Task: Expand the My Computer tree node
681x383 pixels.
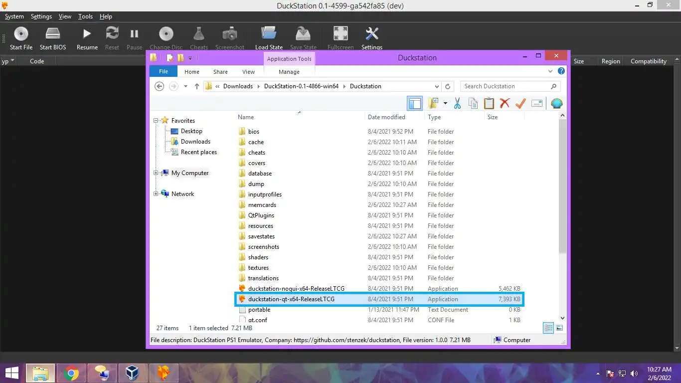Action: pos(156,173)
